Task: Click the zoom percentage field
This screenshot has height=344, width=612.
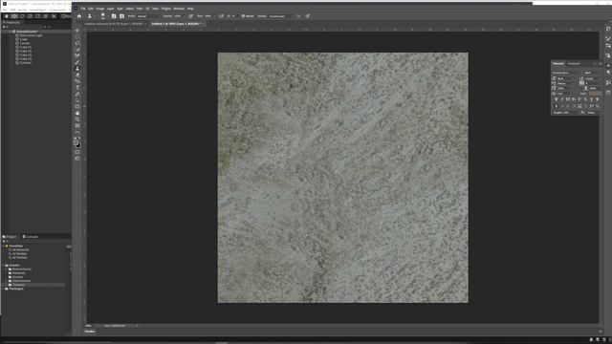Action: (89, 325)
